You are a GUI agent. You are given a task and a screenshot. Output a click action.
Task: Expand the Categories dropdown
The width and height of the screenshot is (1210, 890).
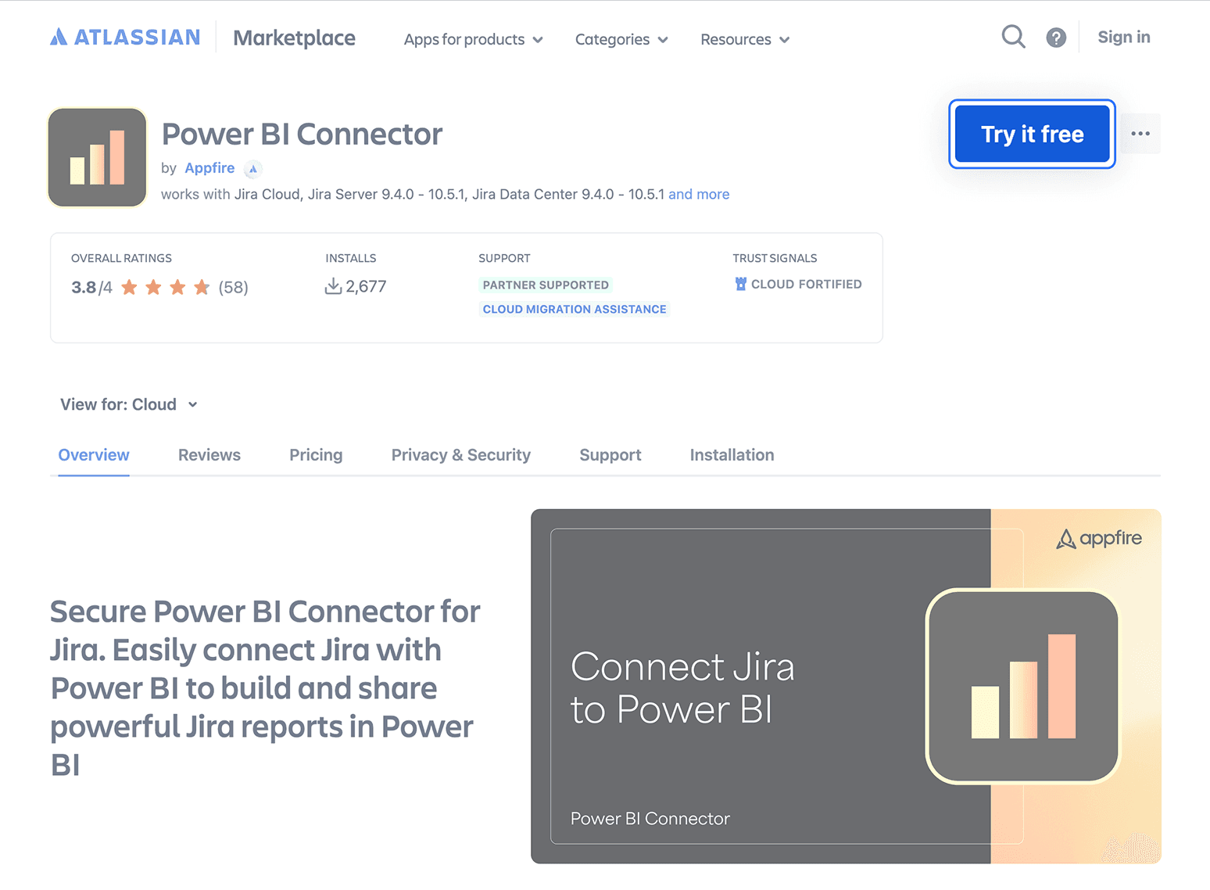(x=621, y=39)
